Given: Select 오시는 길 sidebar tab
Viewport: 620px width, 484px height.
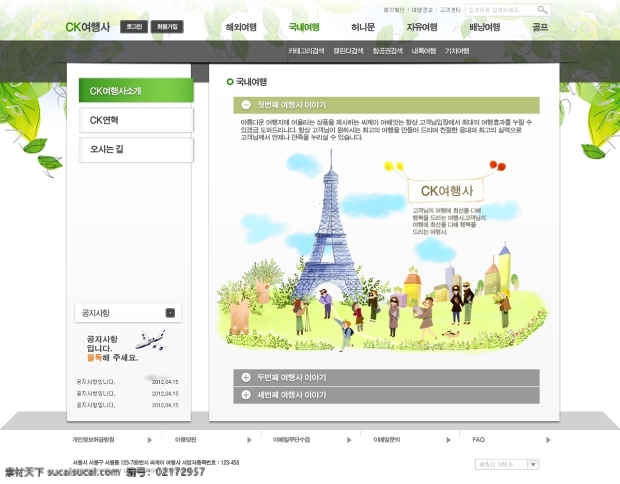Looking at the screenshot, I should click(136, 150).
